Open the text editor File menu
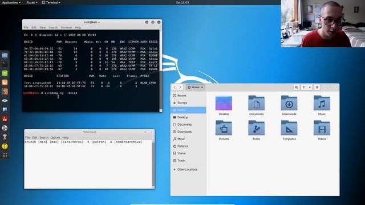Viewport: 365px width, 205px height. [27, 138]
